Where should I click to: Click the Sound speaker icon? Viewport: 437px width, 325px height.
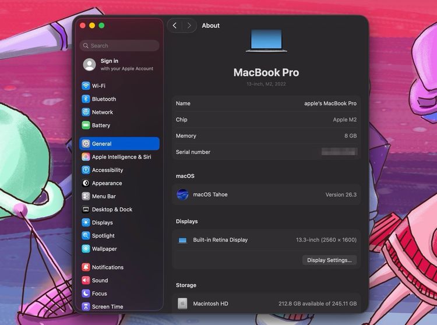tap(86, 280)
